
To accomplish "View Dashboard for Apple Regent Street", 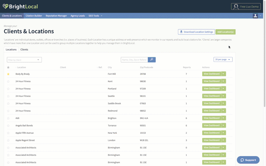I will (x=212, y=140).
